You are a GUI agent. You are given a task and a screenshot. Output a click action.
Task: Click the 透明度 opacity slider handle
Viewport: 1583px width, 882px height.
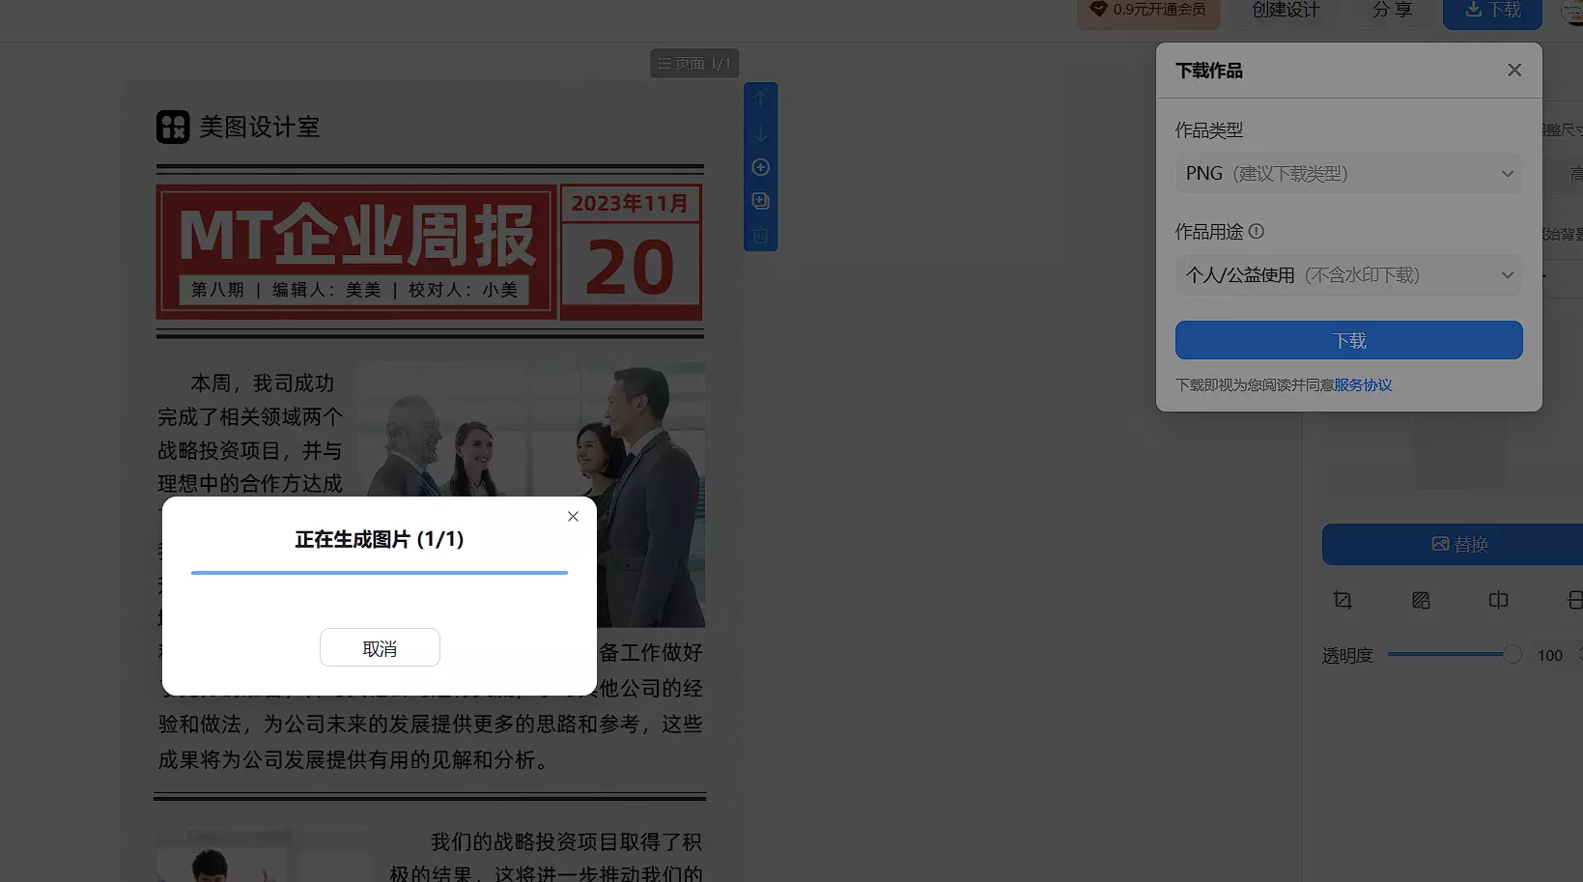click(1512, 655)
